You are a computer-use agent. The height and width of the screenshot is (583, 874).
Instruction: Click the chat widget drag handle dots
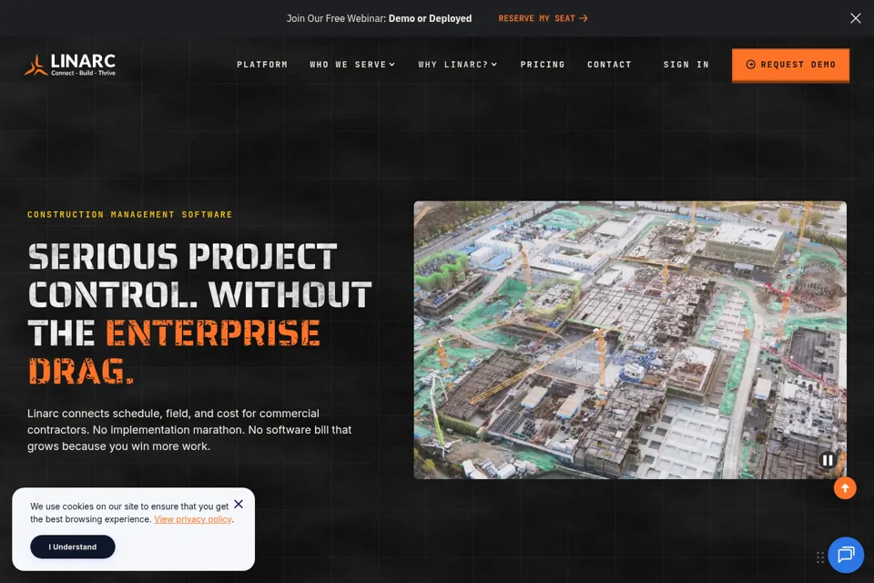[x=820, y=557]
